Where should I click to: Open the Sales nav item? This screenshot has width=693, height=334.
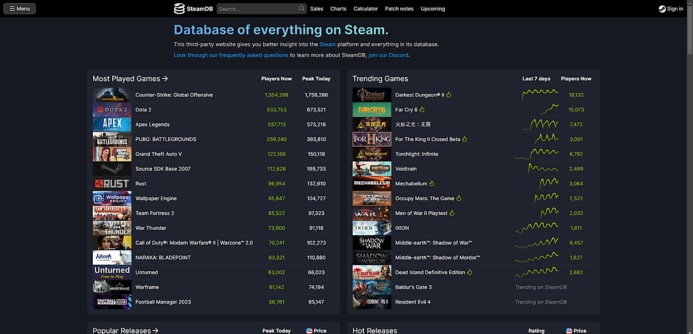point(317,9)
